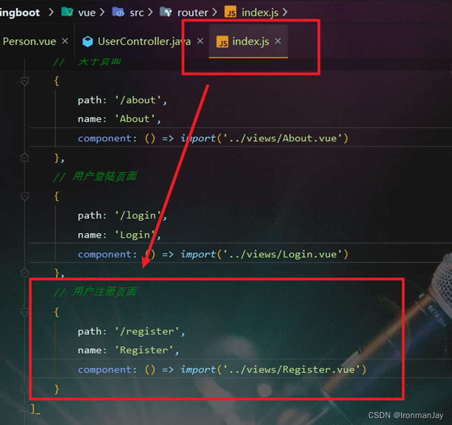The width and height of the screenshot is (452, 425).
Task: Click the UserController.java class icon
Action: coord(88,42)
